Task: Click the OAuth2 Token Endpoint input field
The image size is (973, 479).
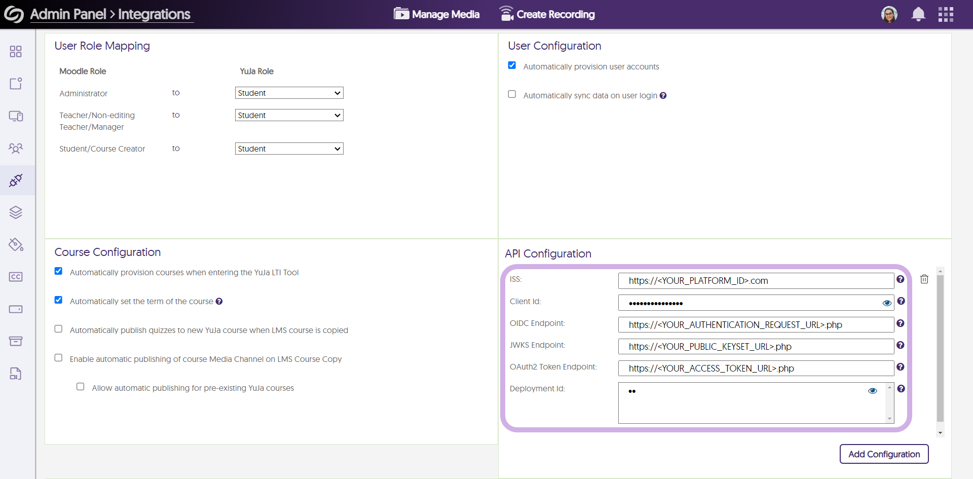Action: coord(756,369)
